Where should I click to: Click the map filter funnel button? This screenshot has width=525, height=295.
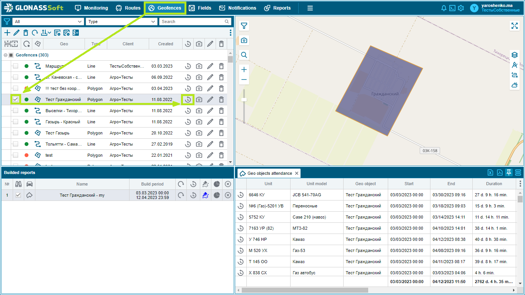pyautogui.click(x=244, y=26)
